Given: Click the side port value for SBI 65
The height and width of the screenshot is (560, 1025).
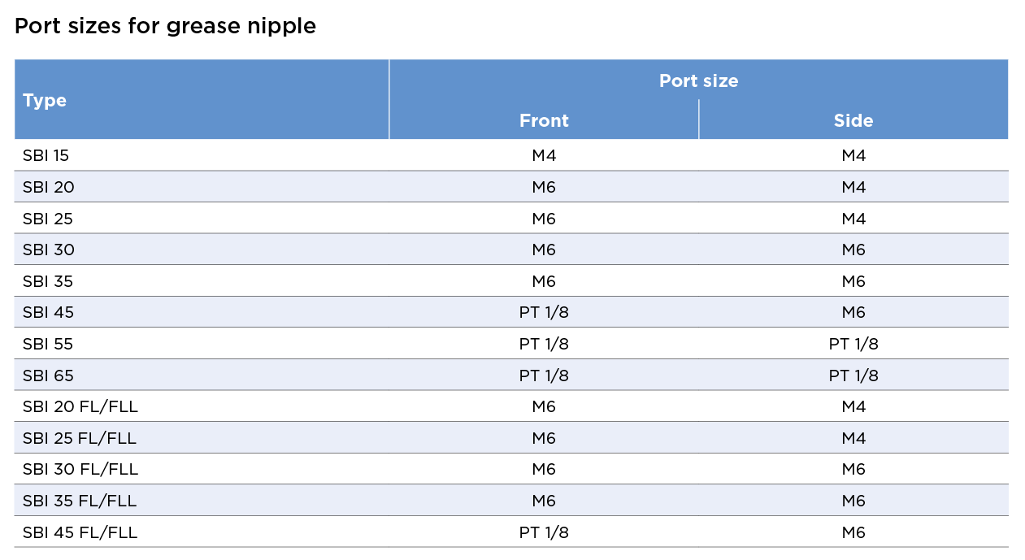Looking at the screenshot, I should 853,376.
